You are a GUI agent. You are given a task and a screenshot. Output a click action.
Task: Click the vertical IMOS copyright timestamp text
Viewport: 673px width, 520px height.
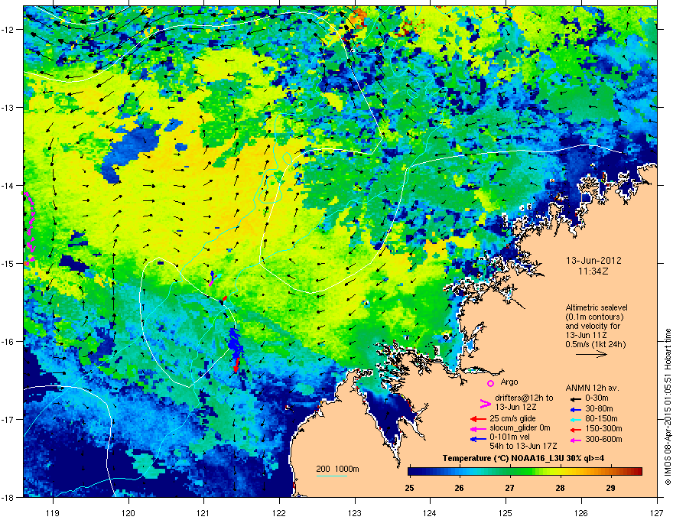click(668, 407)
